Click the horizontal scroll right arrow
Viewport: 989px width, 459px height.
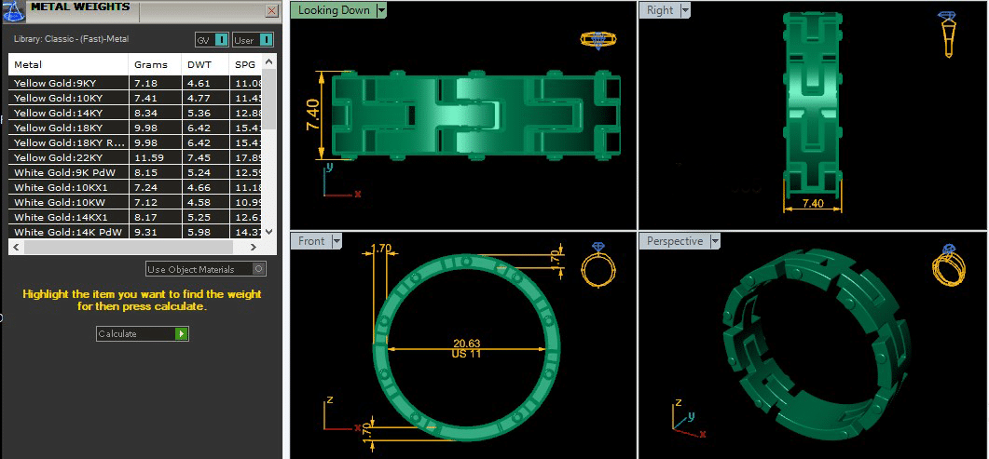pyautogui.click(x=254, y=247)
